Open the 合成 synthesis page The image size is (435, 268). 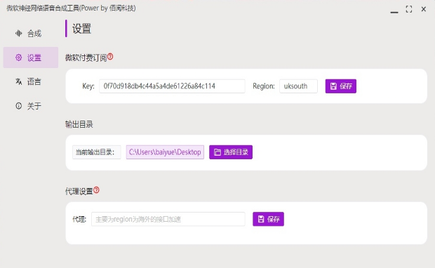tap(30, 34)
